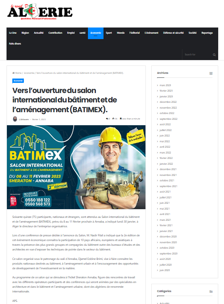Open the Monde menu item
Screen dimensions: 224x304
[121, 33]
